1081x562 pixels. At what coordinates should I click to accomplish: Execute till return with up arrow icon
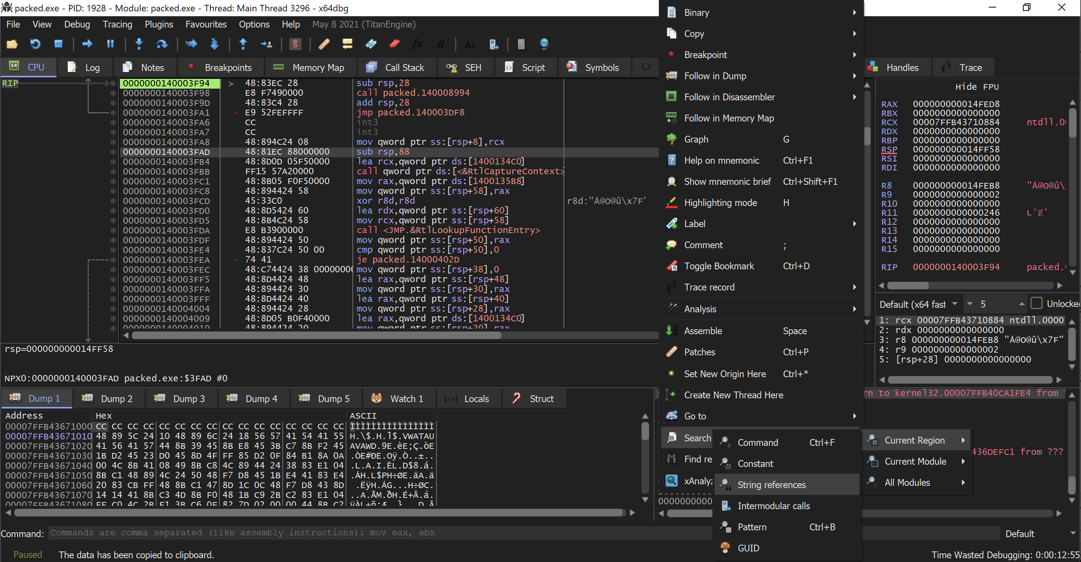(x=243, y=44)
